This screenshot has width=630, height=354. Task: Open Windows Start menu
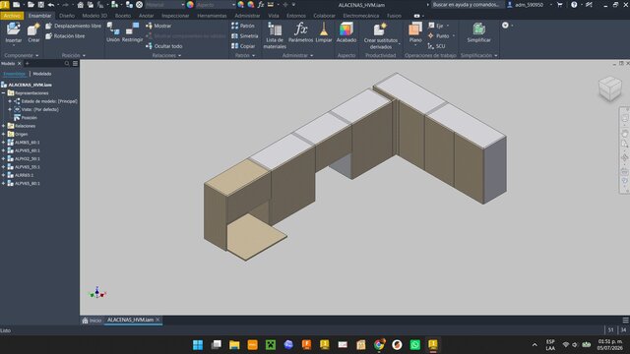tap(198, 345)
